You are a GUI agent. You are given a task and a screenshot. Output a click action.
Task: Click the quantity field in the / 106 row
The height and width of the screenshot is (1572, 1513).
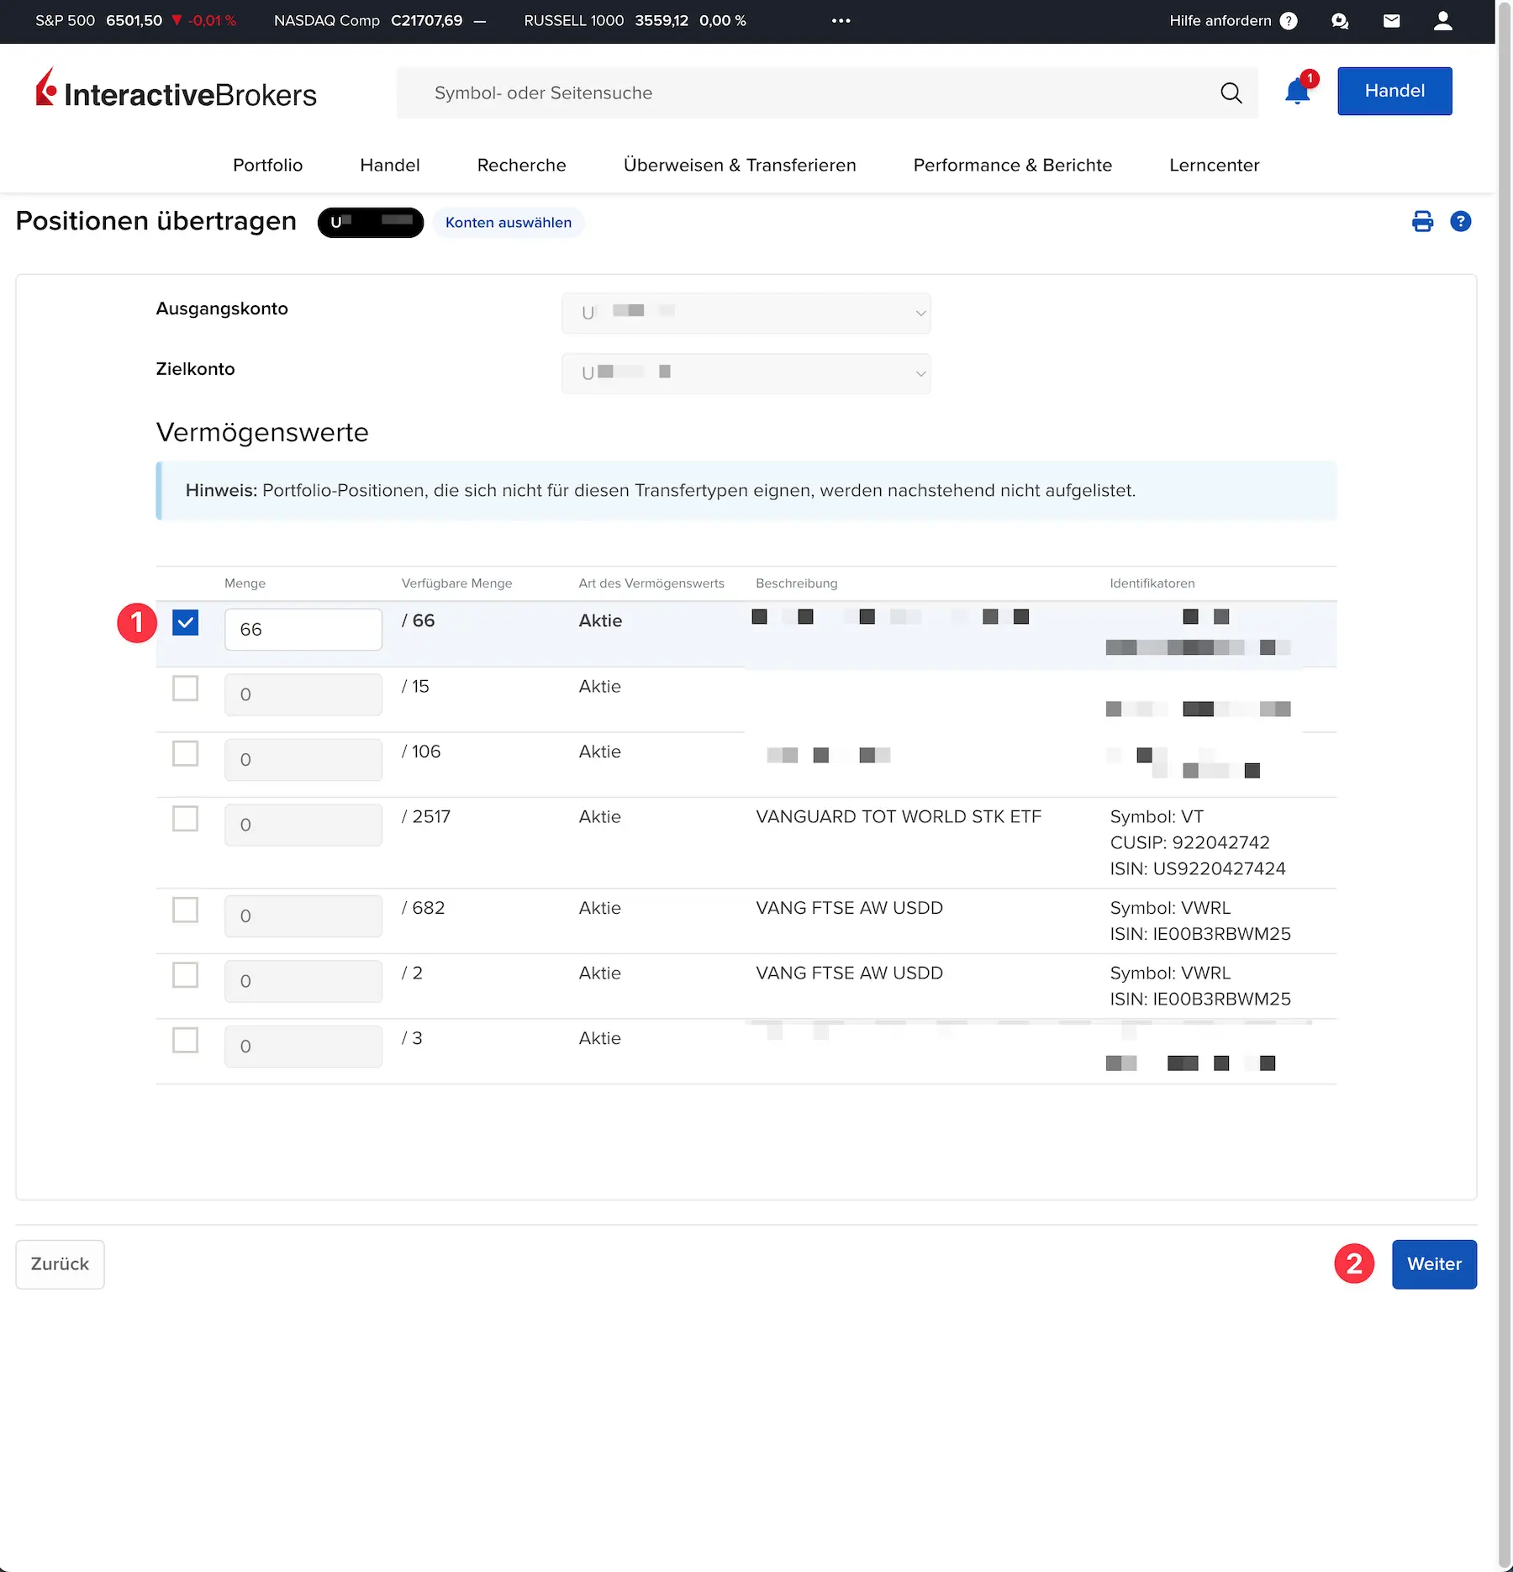point(303,760)
